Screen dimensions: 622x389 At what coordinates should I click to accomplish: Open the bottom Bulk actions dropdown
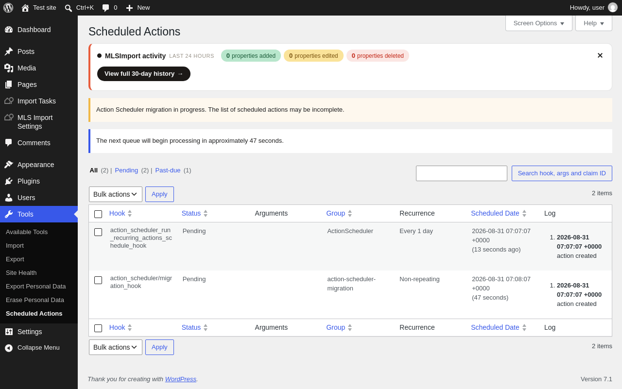click(x=116, y=347)
